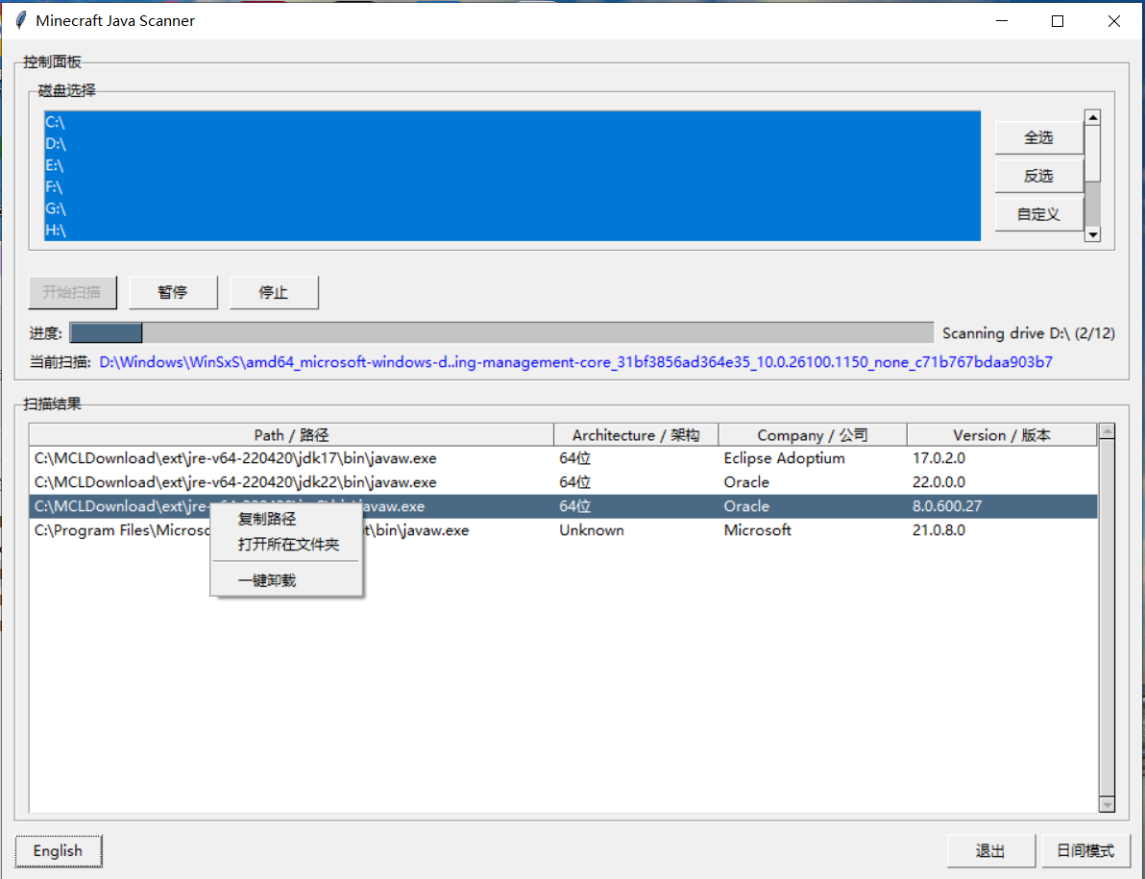
Task: Exit the application via 退出
Action: pos(990,850)
